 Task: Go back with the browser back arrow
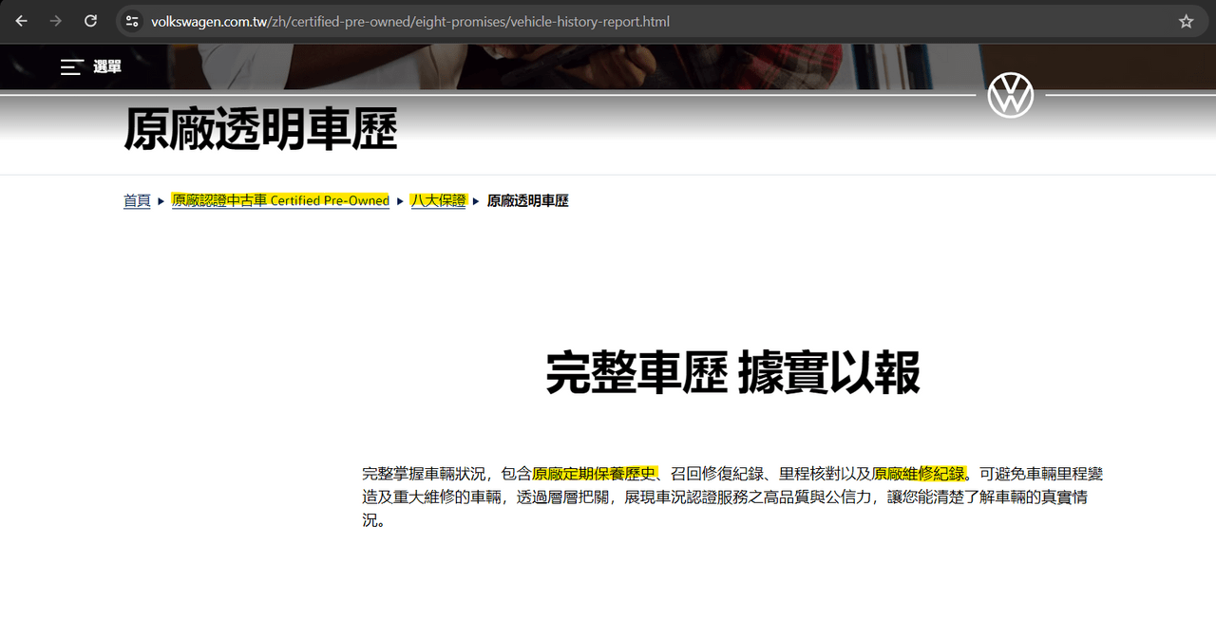(x=21, y=21)
